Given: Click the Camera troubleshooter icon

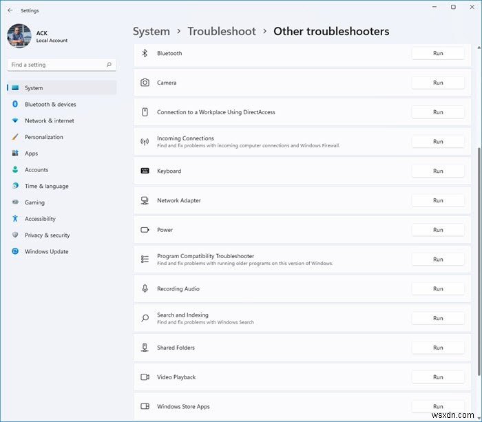Looking at the screenshot, I should pyautogui.click(x=145, y=83).
